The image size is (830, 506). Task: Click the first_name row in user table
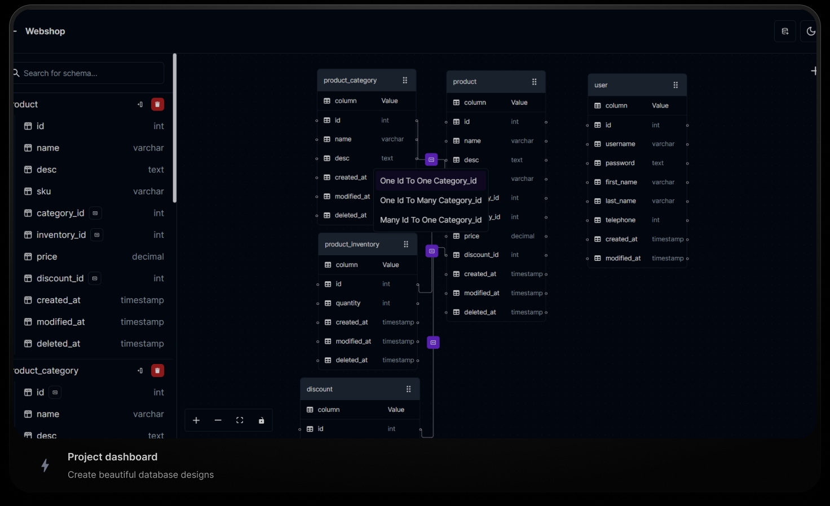pyautogui.click(x=637, y=183)
